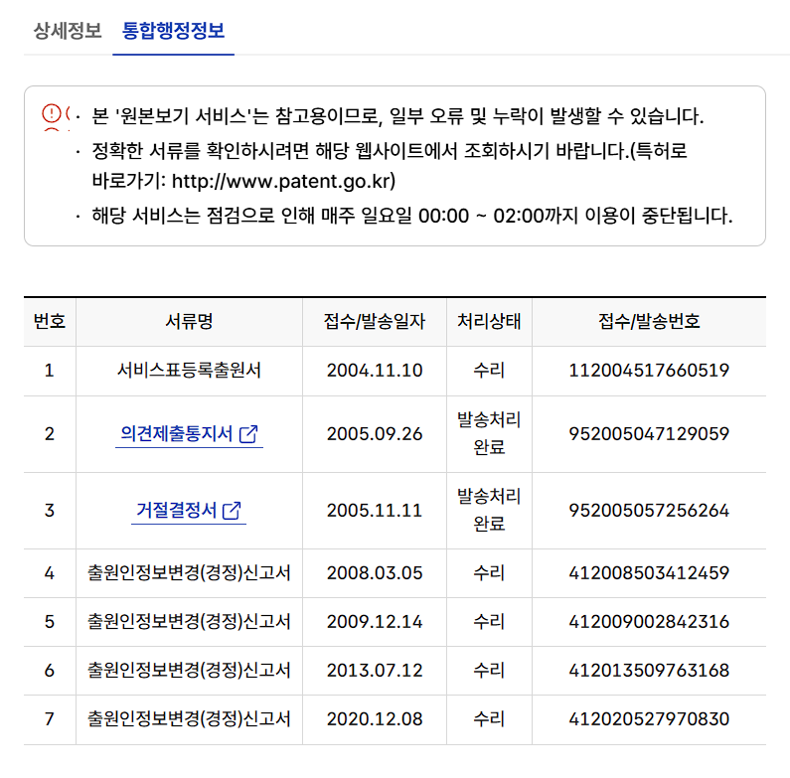Image resolution: width=790 pixels, height=778 pixels.
Task: Open the 의견제출통지서 document link
Action: coord(177,434)
